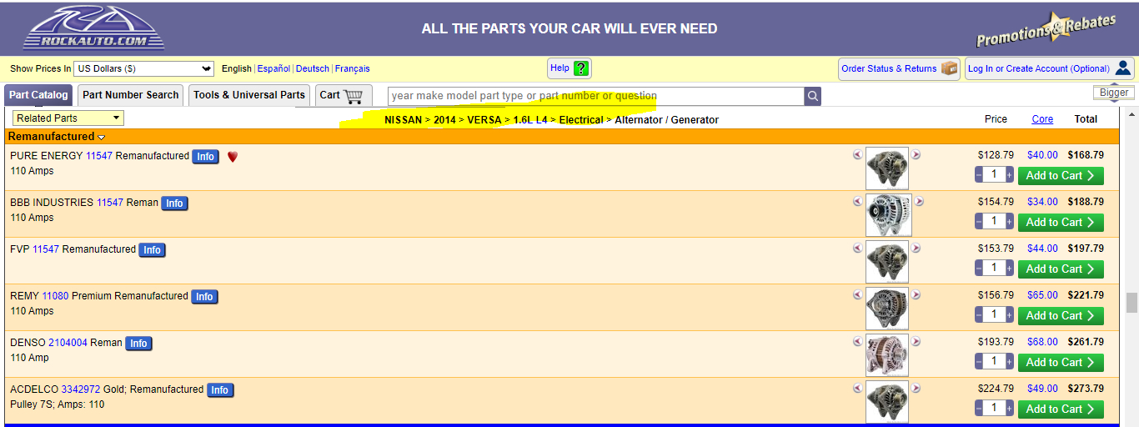The width and height of the screenshot is (1139, 427).
Task: Click the Core column header link
Action: (1042, 119)
